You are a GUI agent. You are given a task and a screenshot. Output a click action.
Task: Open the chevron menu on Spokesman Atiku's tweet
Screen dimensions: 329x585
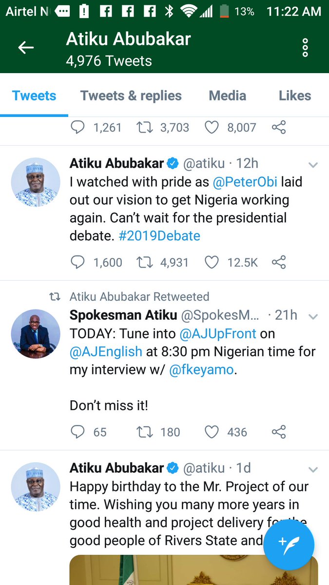click(313, 317)
